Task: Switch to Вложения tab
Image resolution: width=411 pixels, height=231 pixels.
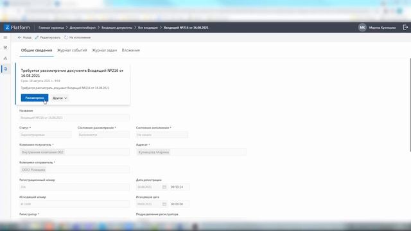Action: [130, 50]
